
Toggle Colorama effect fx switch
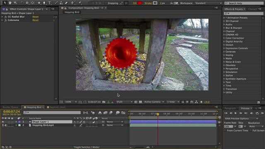click(5, 20)
